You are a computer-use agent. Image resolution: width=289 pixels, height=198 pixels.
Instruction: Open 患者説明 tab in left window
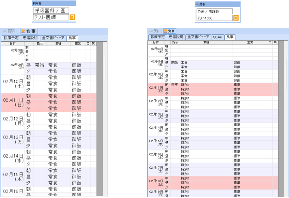point(30,38)
